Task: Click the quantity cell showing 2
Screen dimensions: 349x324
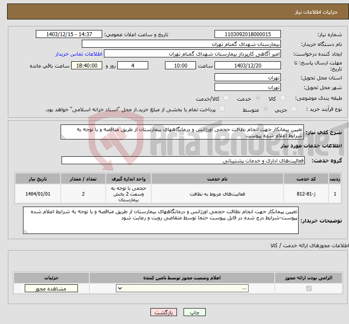Action: pyautogui.click(x=83, y=194)
